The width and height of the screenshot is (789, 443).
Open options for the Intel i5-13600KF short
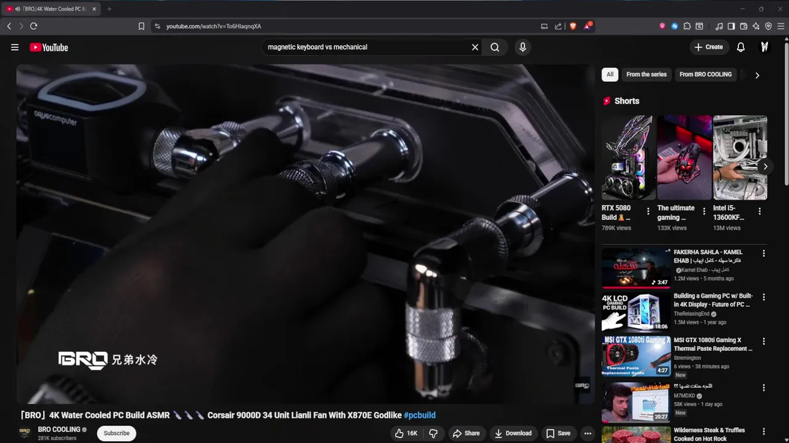[x=759, y=212]
